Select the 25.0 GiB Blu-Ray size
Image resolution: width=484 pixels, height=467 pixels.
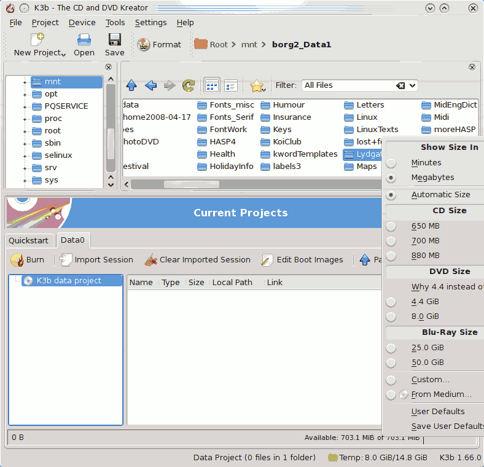click(x=391, y=348)
